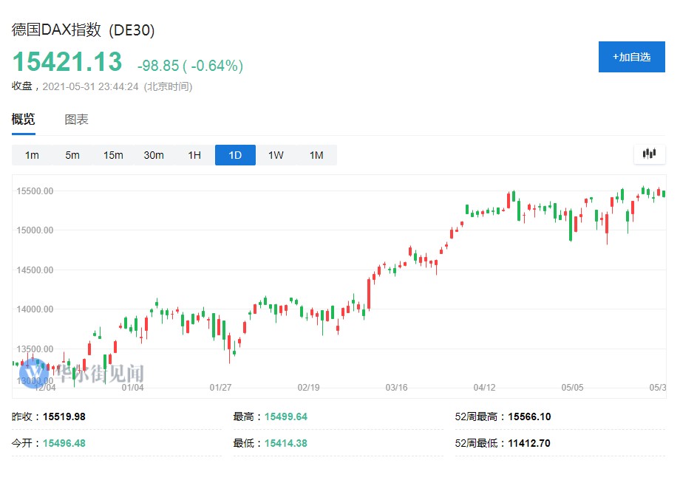
Task: Switch to the 图表 tab
Action: pos(77,119)
